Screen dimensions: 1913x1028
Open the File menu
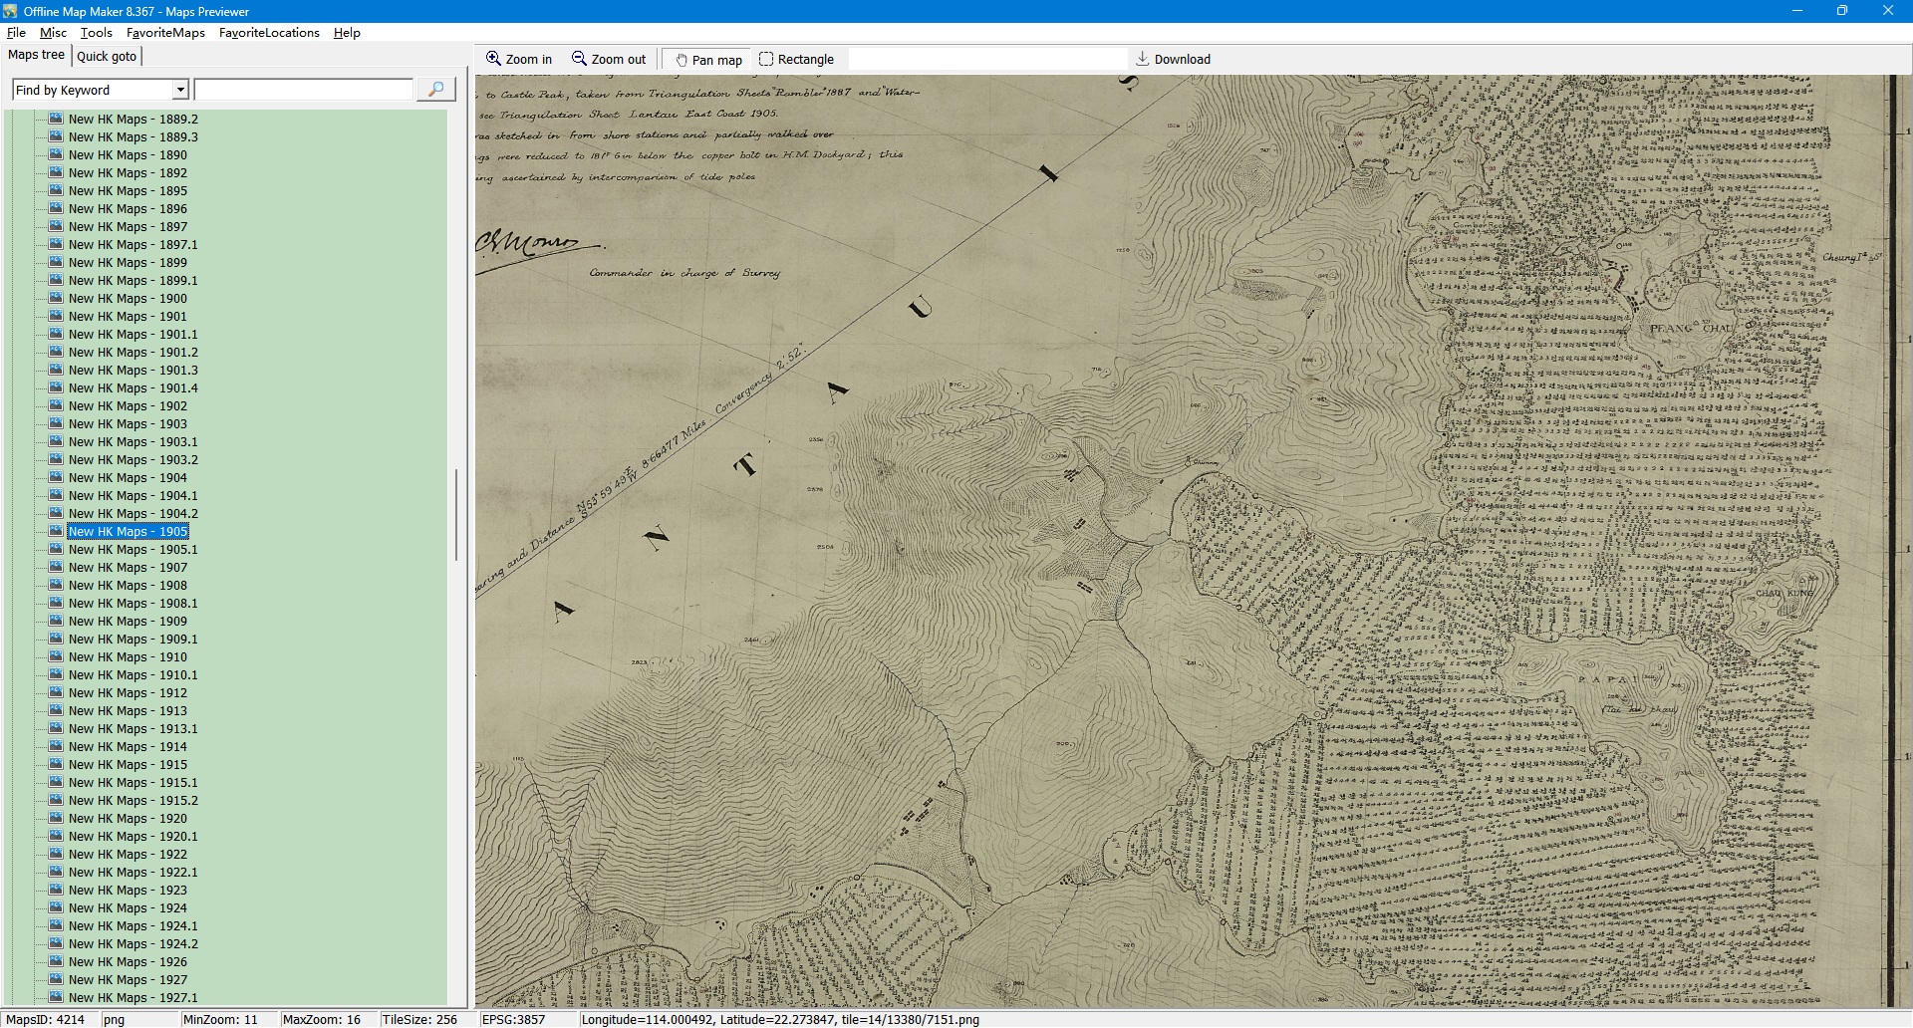point(16,33)
